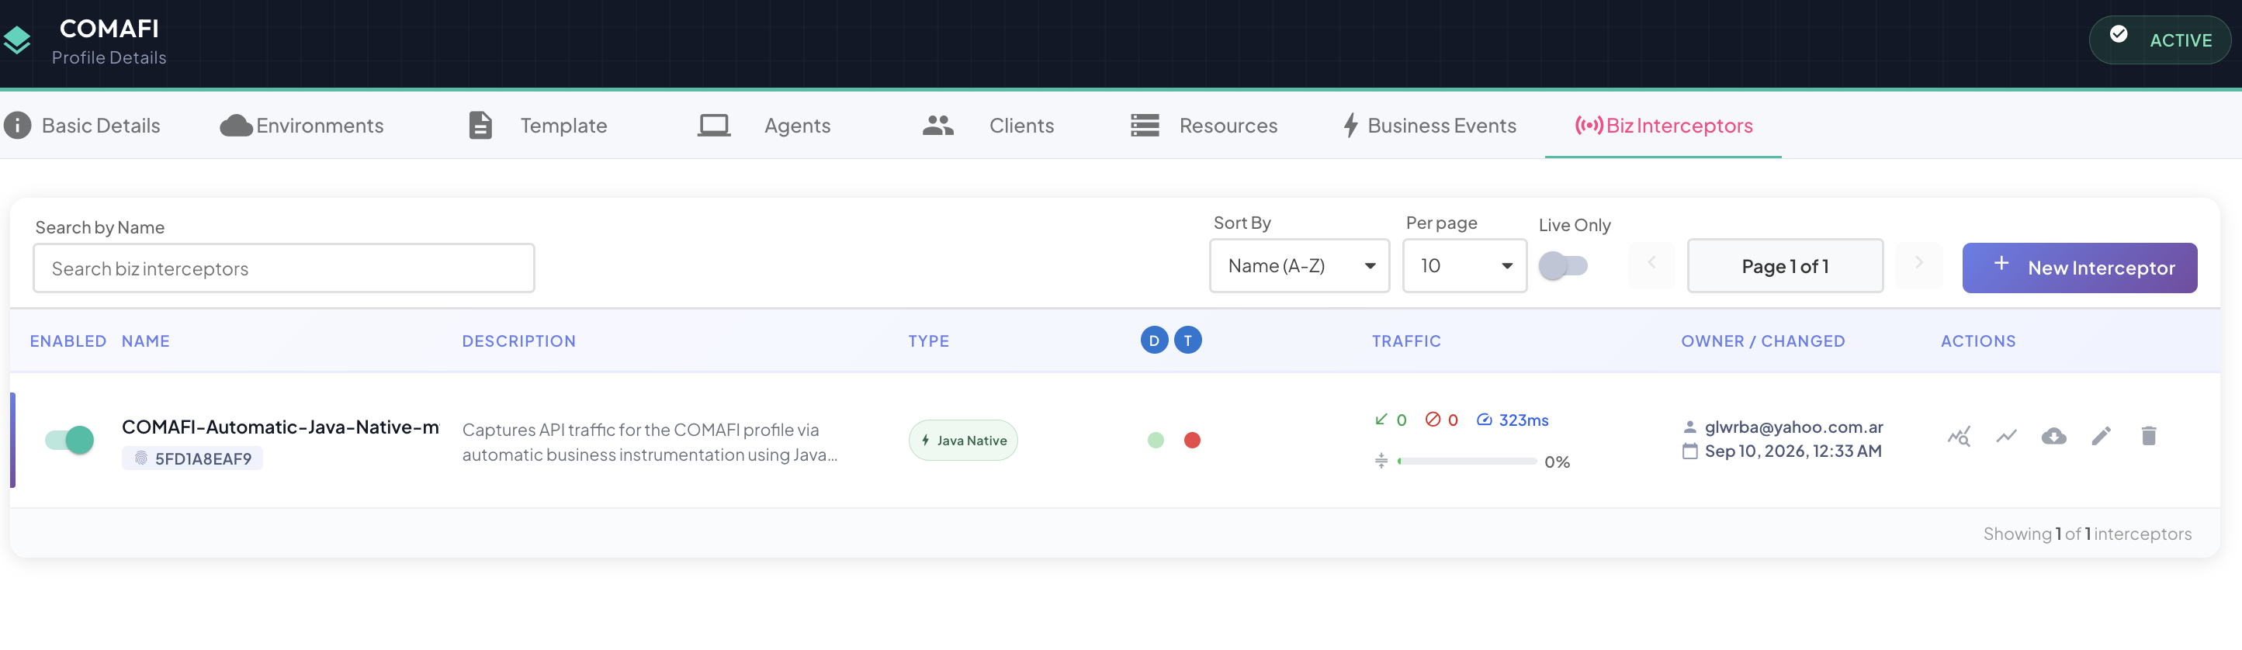Click the DESCRIPTION column header

518,341
